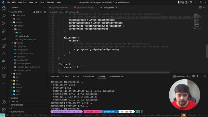208x117 pixels.
Task: Open the Manage gear icon
Action: tap(4, 110)
